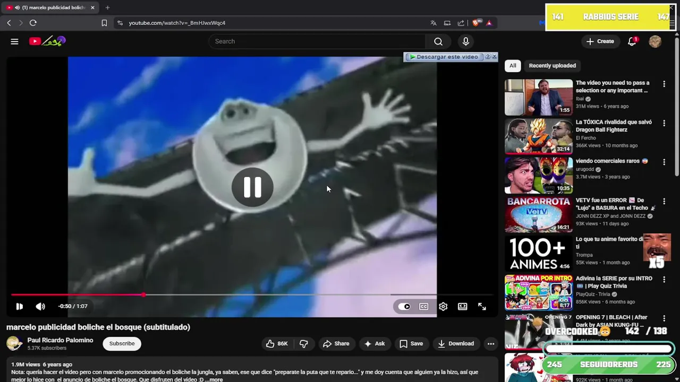Download the video

click(x=455, y=343)
